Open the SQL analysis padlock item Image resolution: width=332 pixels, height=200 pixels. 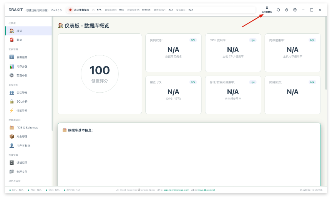(28, 102)
